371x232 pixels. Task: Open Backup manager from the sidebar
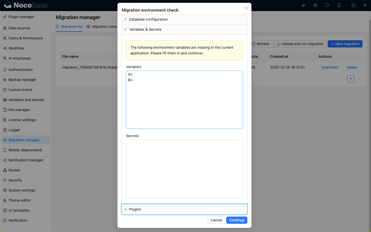tap(22, 80)
